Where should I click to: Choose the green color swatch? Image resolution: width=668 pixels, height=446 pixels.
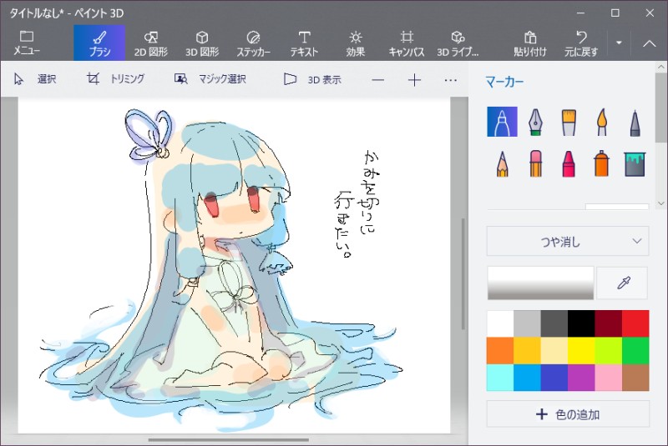pyautogui.click(x=635, y=351)
